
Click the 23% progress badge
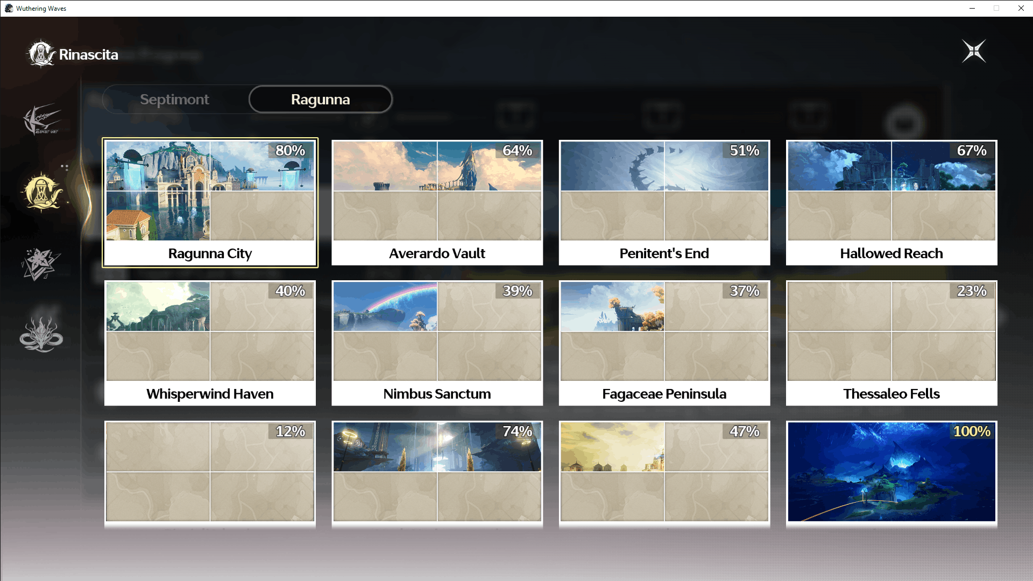(972, 291)
